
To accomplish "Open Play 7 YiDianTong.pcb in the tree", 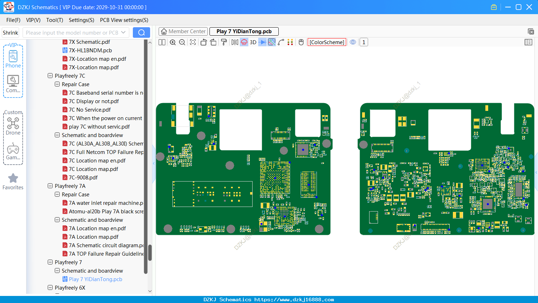I will click(95, 279).
